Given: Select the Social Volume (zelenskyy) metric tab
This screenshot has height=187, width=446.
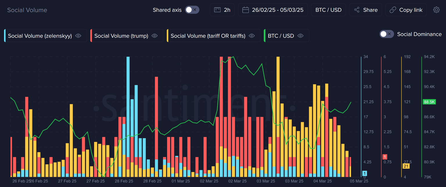Looking at the screenshot, I should [40, 36].
